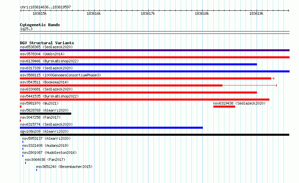Viewport: 299px width, 183px height.
Task: Open nsv2801087 (Huddleston2016) label
Action: [49, 152]
